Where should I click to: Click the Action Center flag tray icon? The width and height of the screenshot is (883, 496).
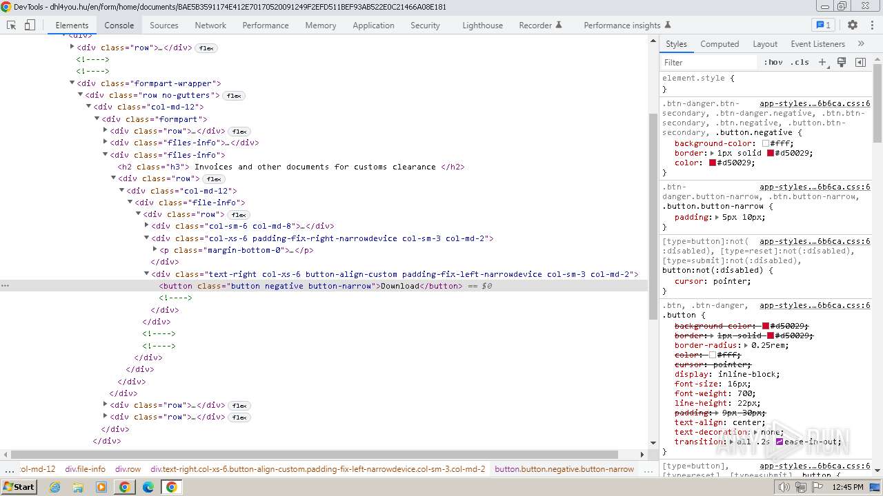pos(817,487)
